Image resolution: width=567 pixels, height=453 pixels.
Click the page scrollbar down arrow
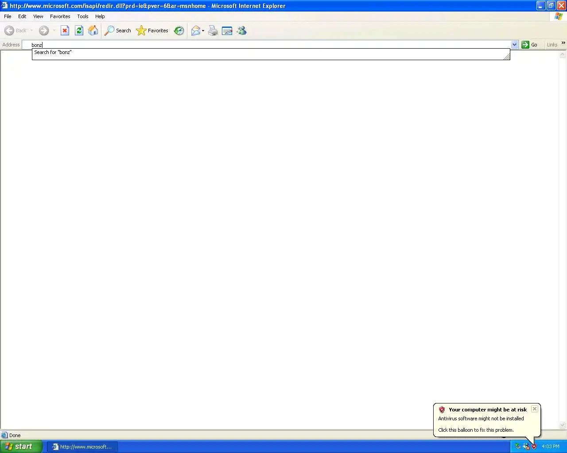click(563, 425)
